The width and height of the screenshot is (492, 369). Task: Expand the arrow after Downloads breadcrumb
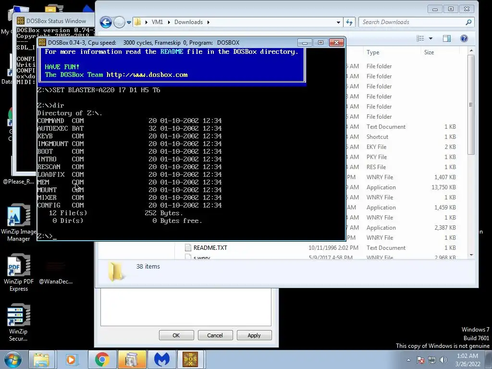[208, 22]
